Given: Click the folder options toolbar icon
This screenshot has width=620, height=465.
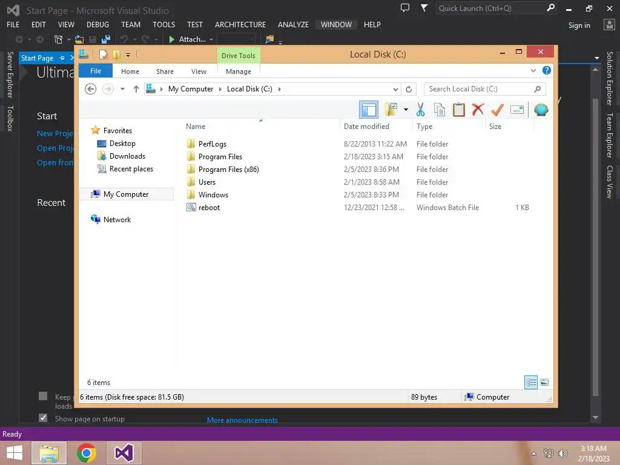Looking at the screenshot, I should click(x=391, y=110).
